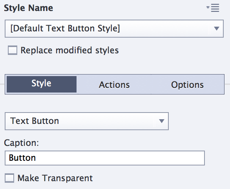Screen dimensions: 230x189
Task: Switch to the Actions tab
Action: [114, 85]
